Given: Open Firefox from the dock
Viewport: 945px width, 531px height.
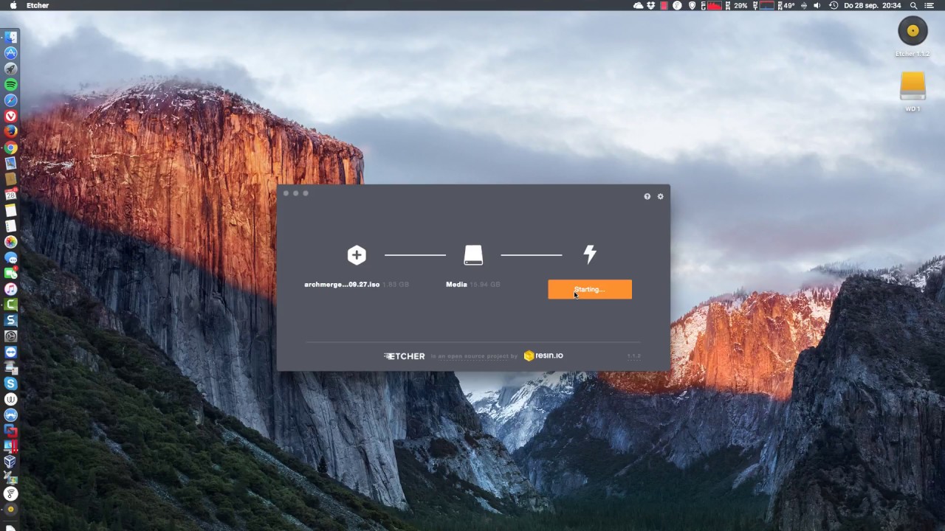Looking at the screenshot, I should [x=10, y=132].
